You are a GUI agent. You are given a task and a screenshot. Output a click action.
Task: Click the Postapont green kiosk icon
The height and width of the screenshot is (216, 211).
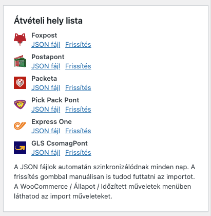click(20, 61)
